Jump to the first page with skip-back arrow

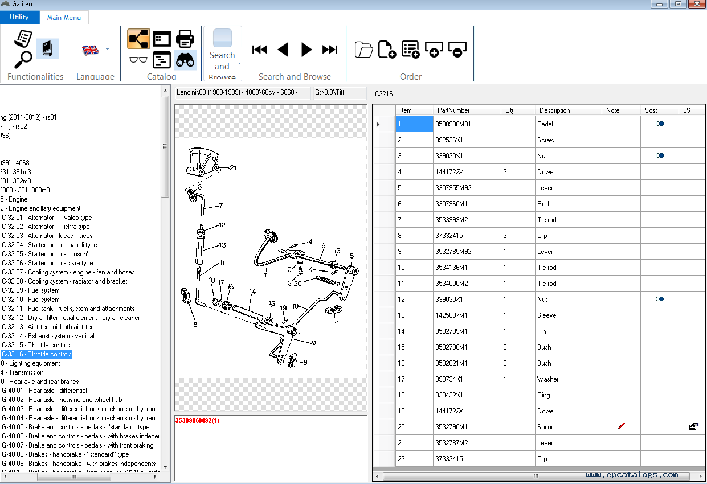click(x=260, y=50)
